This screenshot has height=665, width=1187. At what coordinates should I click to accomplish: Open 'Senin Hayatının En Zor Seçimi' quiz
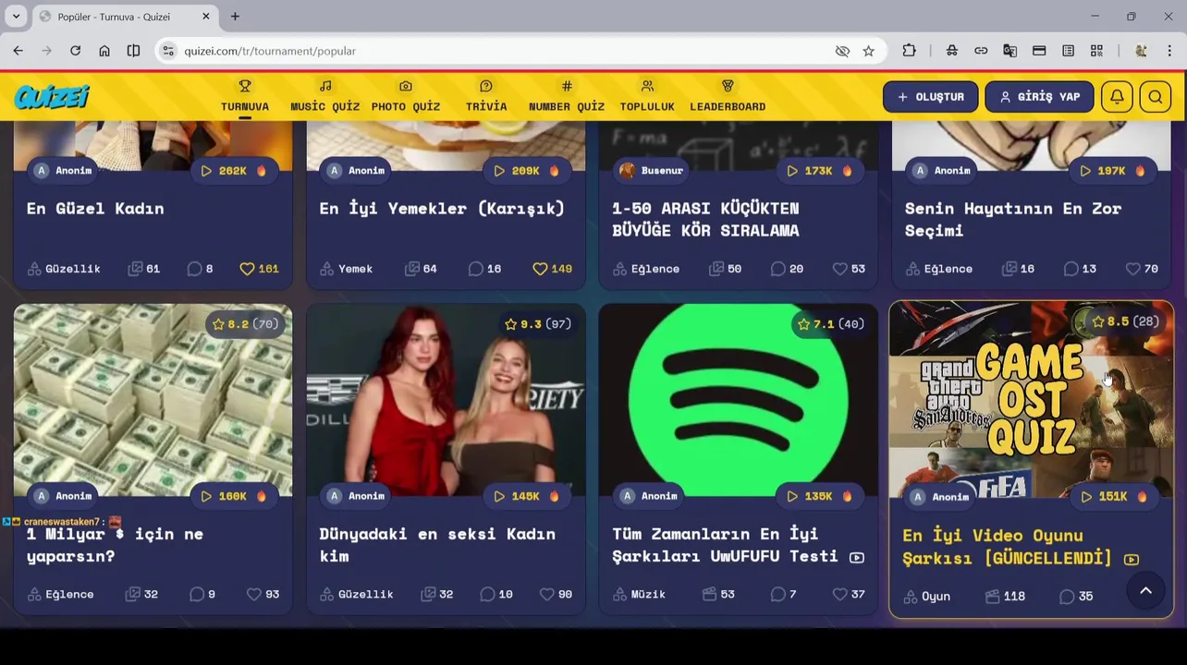coord(1013,220)
